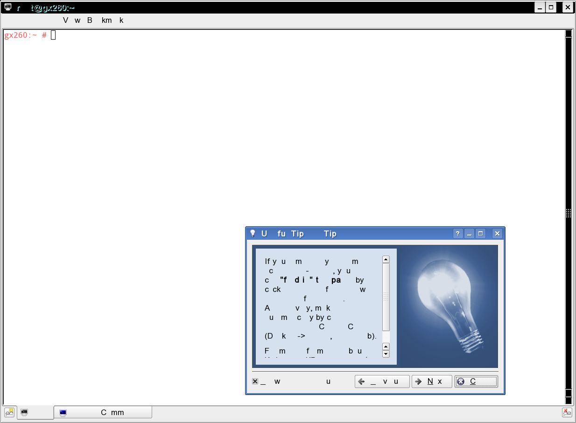The image size is (576, 423).
Task: Minimize the tip dialog window
Action: pos(470,234)
